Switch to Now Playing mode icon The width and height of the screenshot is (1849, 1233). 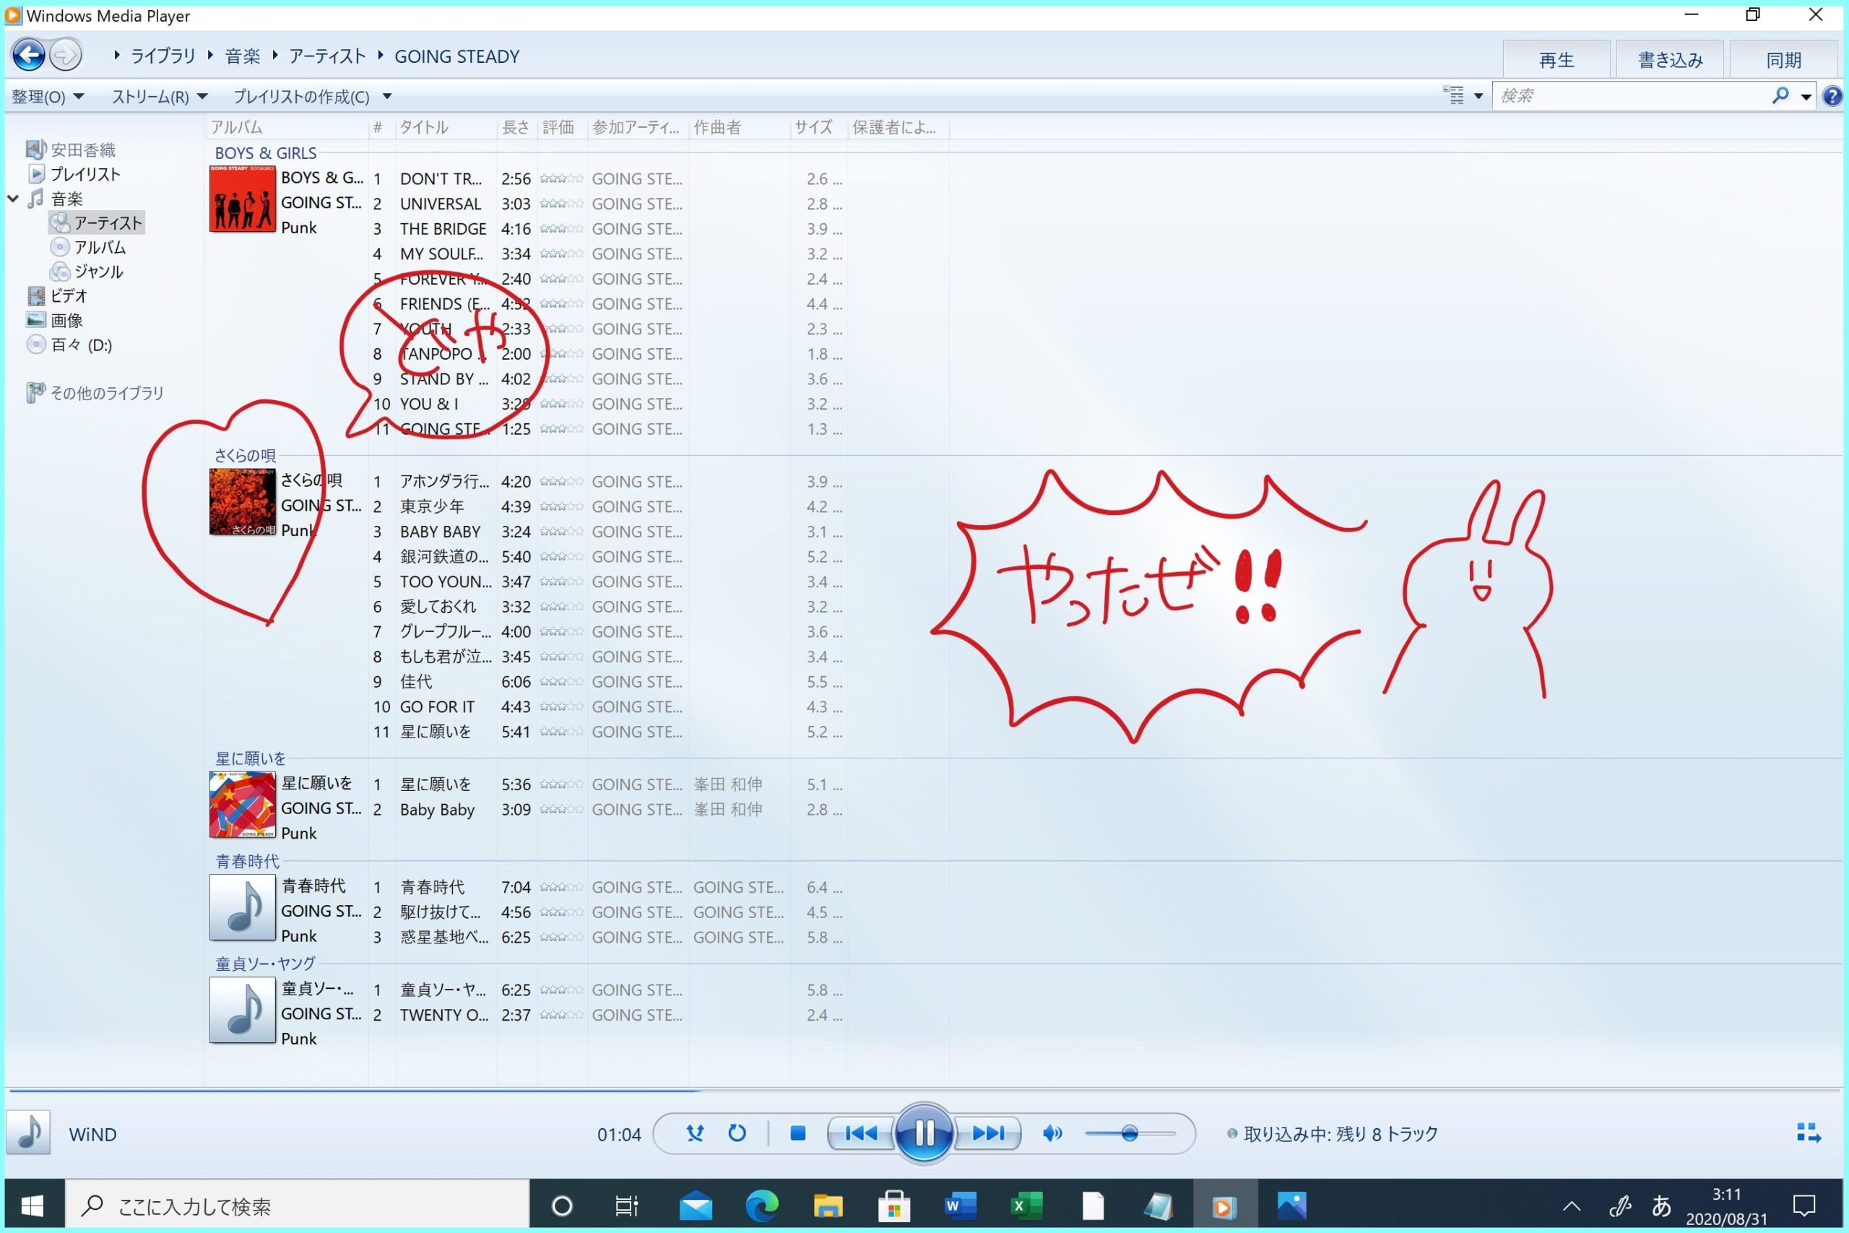pyautogui.click(x=1809, y=1133)
